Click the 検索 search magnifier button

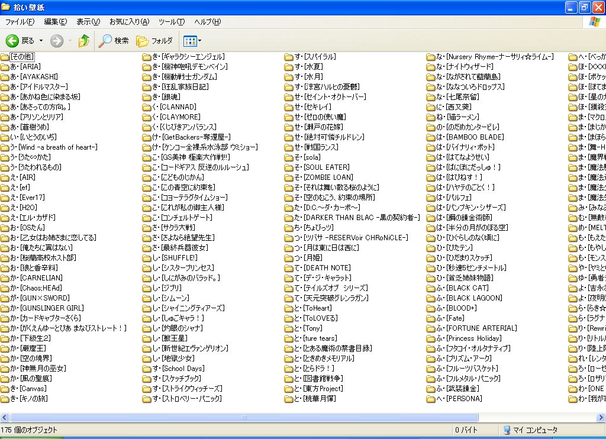tap(113, 41)
